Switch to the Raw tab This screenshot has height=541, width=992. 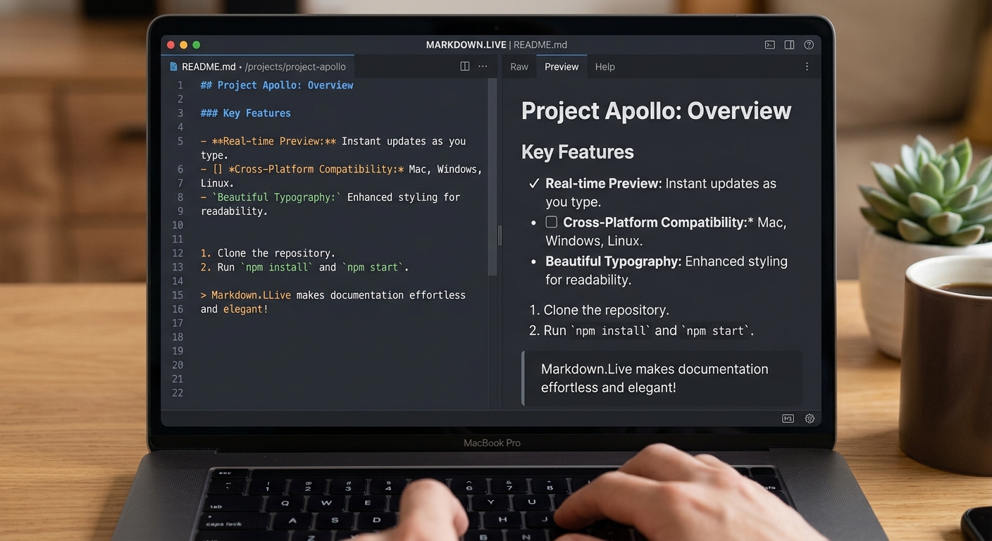coord(519,66)
